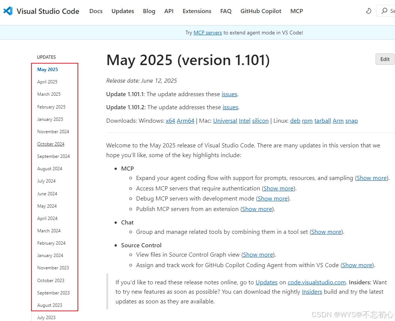This screenshot has width=395, height=321.
Task: Select April 2025 release notes
Action: 47,82
